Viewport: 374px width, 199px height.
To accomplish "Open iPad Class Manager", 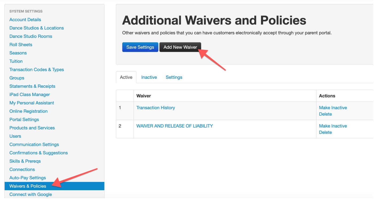I will coord(30,94).
